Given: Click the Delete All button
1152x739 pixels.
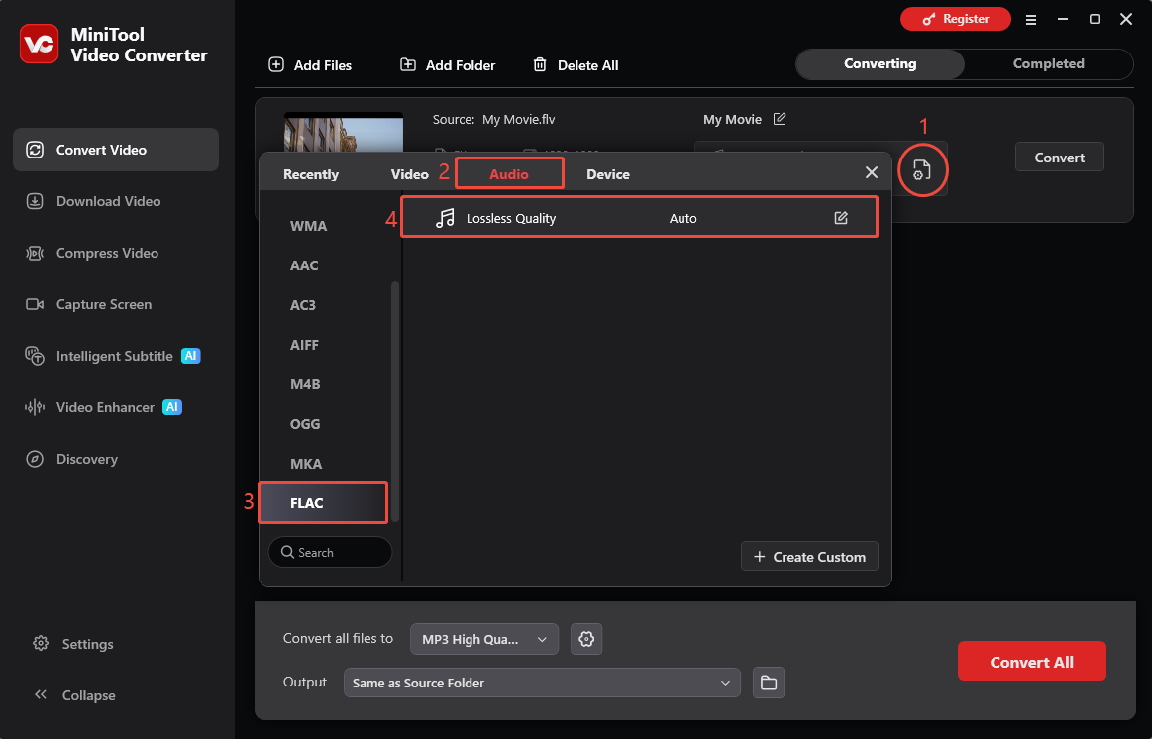Looking at the screenshot, I should pos(576,65).
